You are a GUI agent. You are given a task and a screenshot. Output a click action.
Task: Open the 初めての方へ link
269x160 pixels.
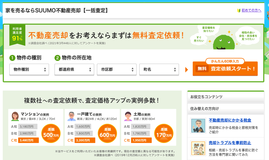pos(251,10)
